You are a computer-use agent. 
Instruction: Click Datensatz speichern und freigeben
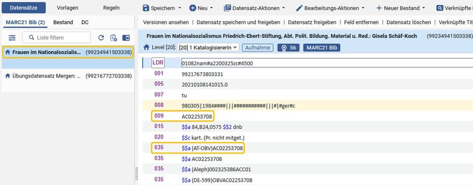coord(238,22)
